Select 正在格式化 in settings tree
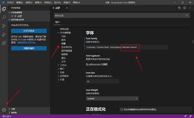Image resolution: width=194 pixels, height=118 pixels. tap(67, 47)
